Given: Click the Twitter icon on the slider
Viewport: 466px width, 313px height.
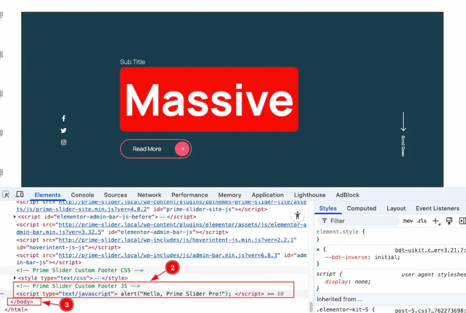Looking at the screenshot, I should [x=64, y=130].
